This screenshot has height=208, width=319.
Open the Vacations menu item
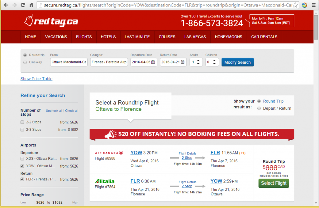56,37
